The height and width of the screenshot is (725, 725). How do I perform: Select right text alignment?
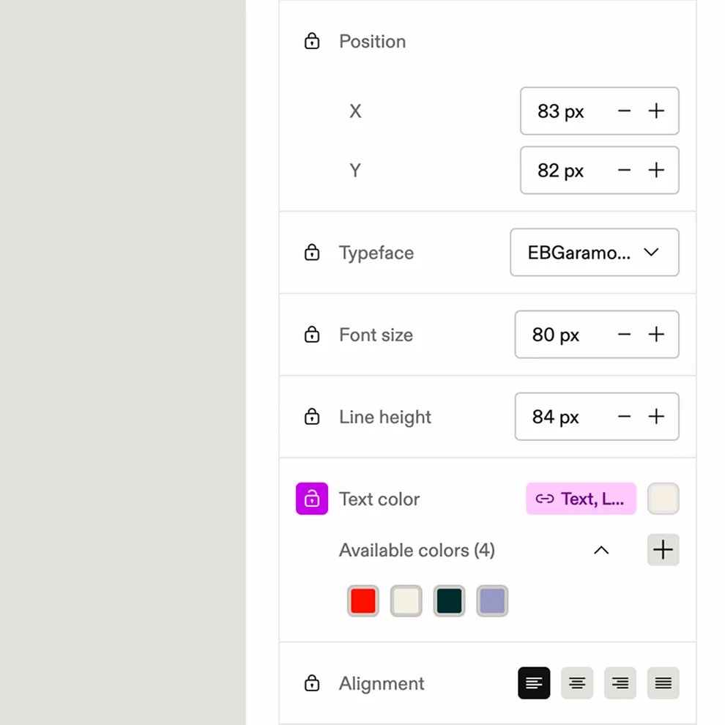pyautogui.click(x=620, y=683)
